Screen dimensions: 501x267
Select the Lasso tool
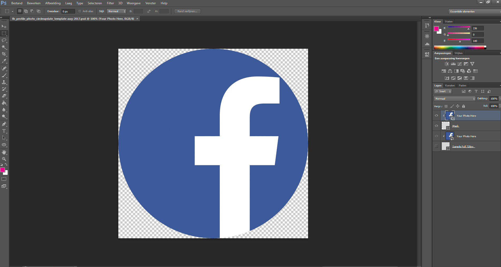coord(4,40)
